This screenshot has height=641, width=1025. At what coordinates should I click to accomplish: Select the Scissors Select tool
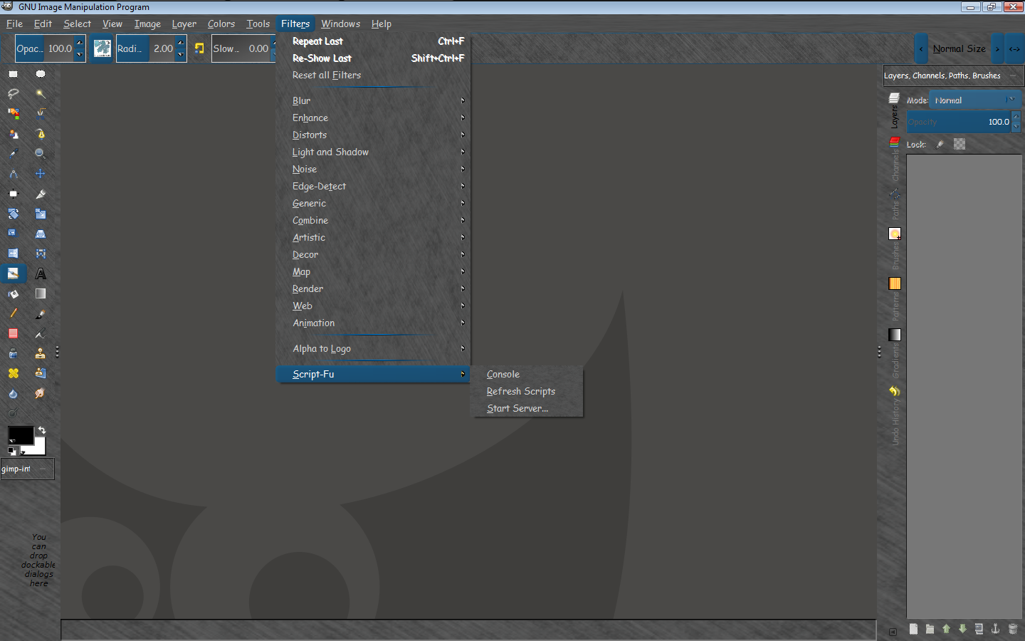coord(41,113)
